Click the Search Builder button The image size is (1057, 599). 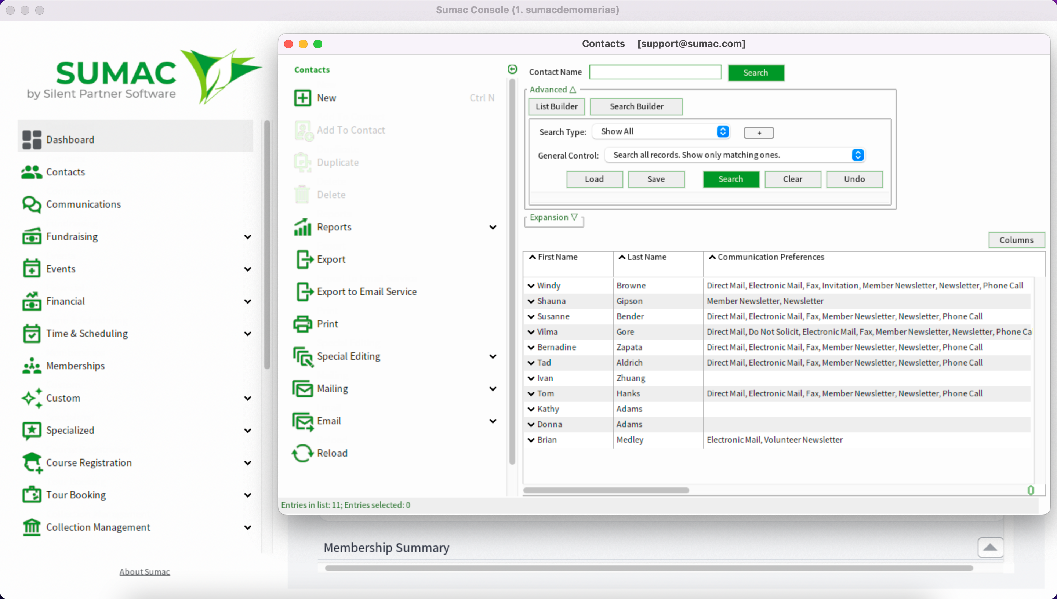pos(636,106)
